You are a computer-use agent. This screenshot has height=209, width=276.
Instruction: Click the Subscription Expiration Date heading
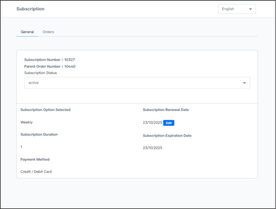point(167,135)
